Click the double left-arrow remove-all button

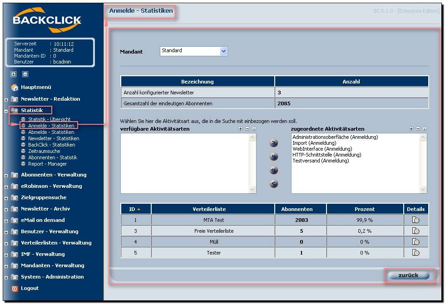273,170
